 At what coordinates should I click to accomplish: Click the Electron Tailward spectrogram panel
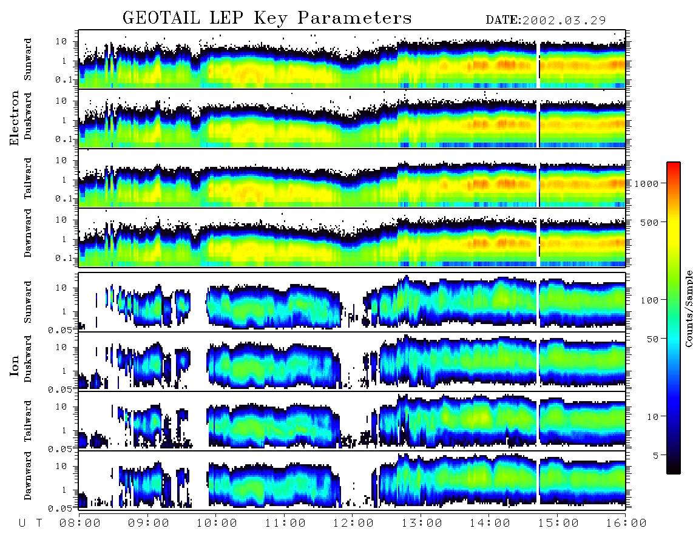352,178
